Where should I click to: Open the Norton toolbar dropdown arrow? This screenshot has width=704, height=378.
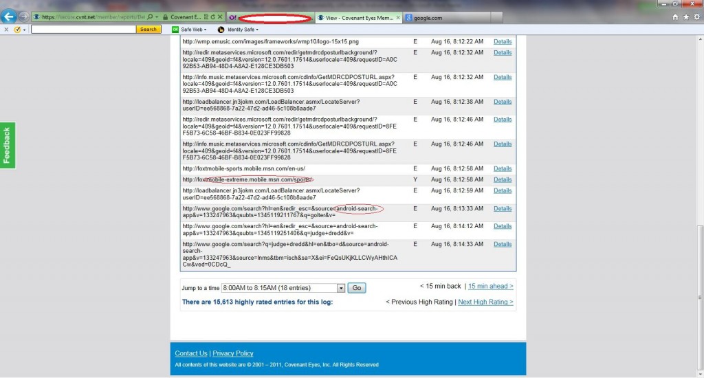(x=24, y=30)
